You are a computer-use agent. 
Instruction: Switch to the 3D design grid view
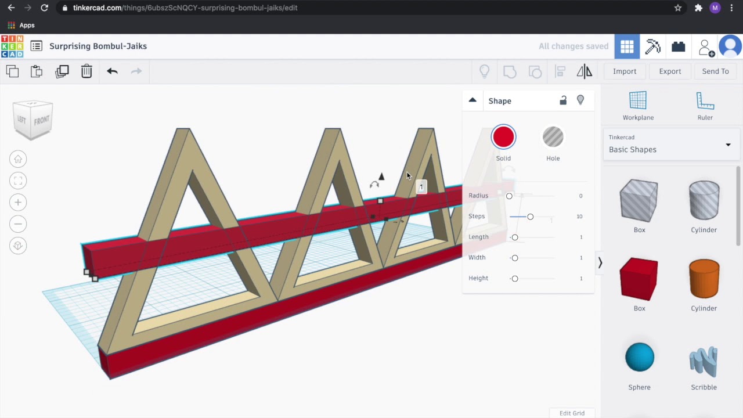[627, 46]
